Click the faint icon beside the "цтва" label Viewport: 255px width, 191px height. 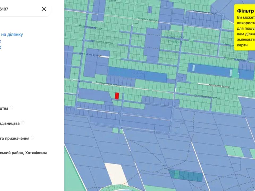[11, 107]
